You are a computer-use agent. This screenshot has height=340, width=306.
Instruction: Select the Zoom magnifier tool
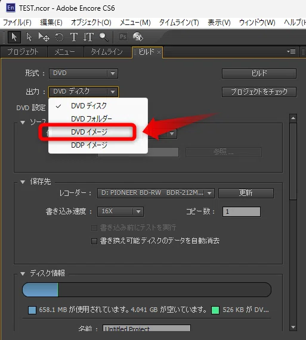click(104, 37)
